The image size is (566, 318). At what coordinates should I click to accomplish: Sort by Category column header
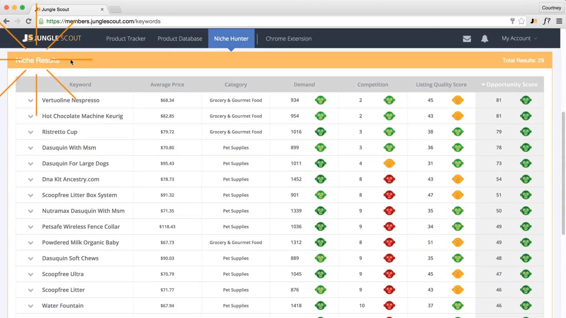[236, 84]
